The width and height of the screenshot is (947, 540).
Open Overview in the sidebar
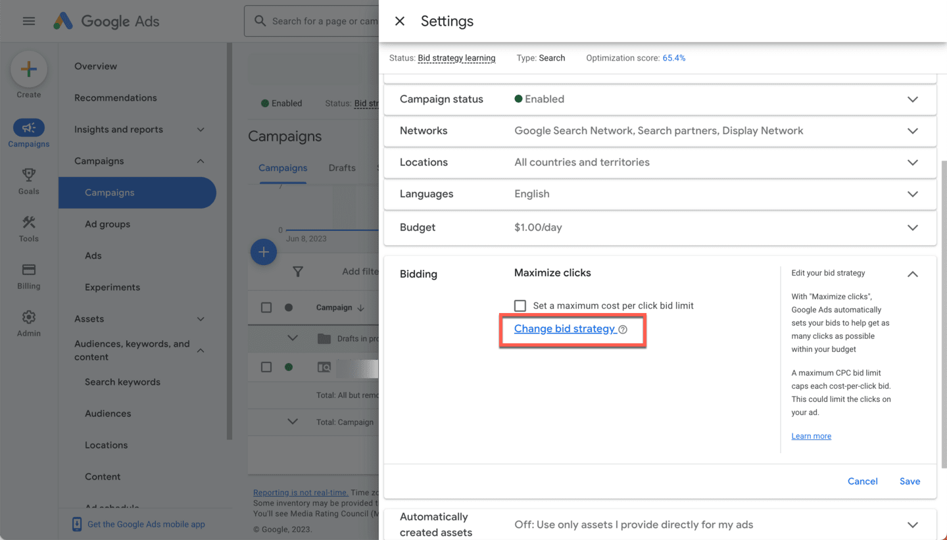[95, 66]
